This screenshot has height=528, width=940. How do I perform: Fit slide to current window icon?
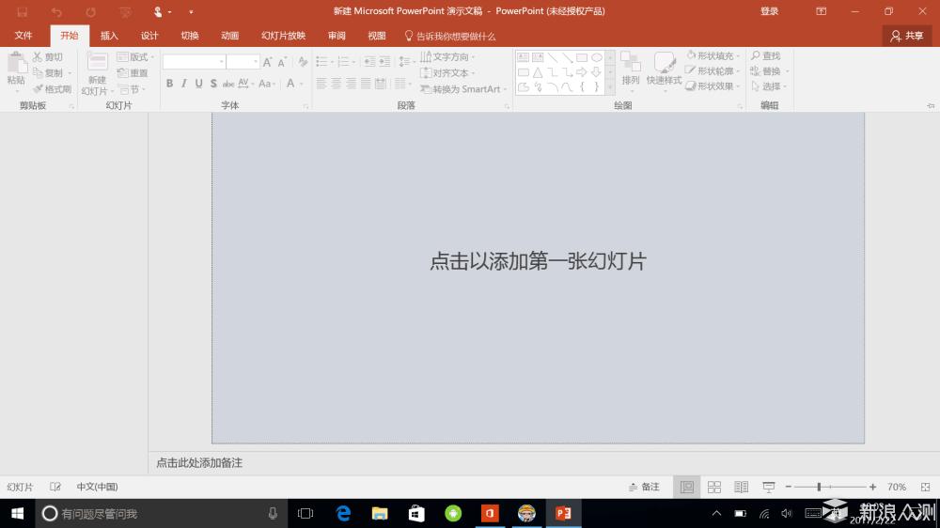pos(926,488)
